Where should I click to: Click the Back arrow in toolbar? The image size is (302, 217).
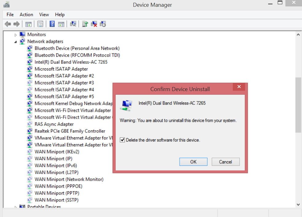(x=8, y=24)
